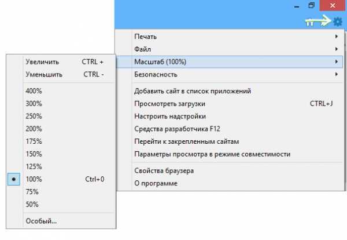Click the gear settings icon

click(337, 21)
